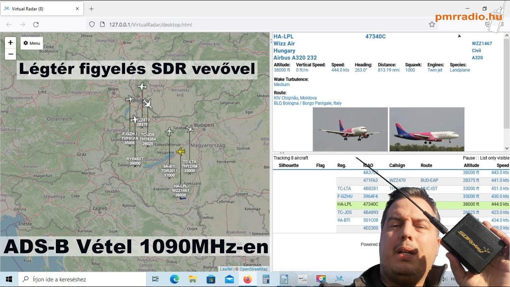510x287 pixels.
Task: Select row with ICAO 471FA3
Action: click(423, 181)
